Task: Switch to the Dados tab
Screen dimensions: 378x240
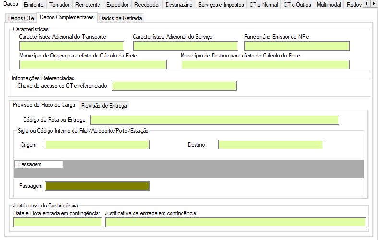Action: 11,4
